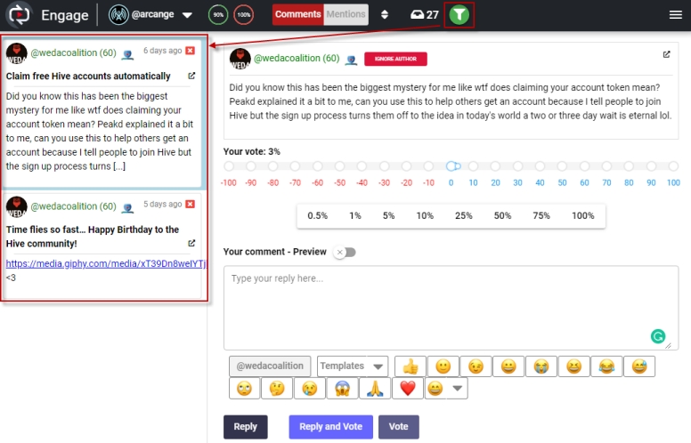Click the 100% resource indicator
This screenshot has width=691, height=443.
click(243, 15)
